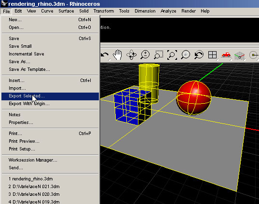Open recent file 1 rendering_rhino.3dm
The image size is (259, 204).
[50, 179]
